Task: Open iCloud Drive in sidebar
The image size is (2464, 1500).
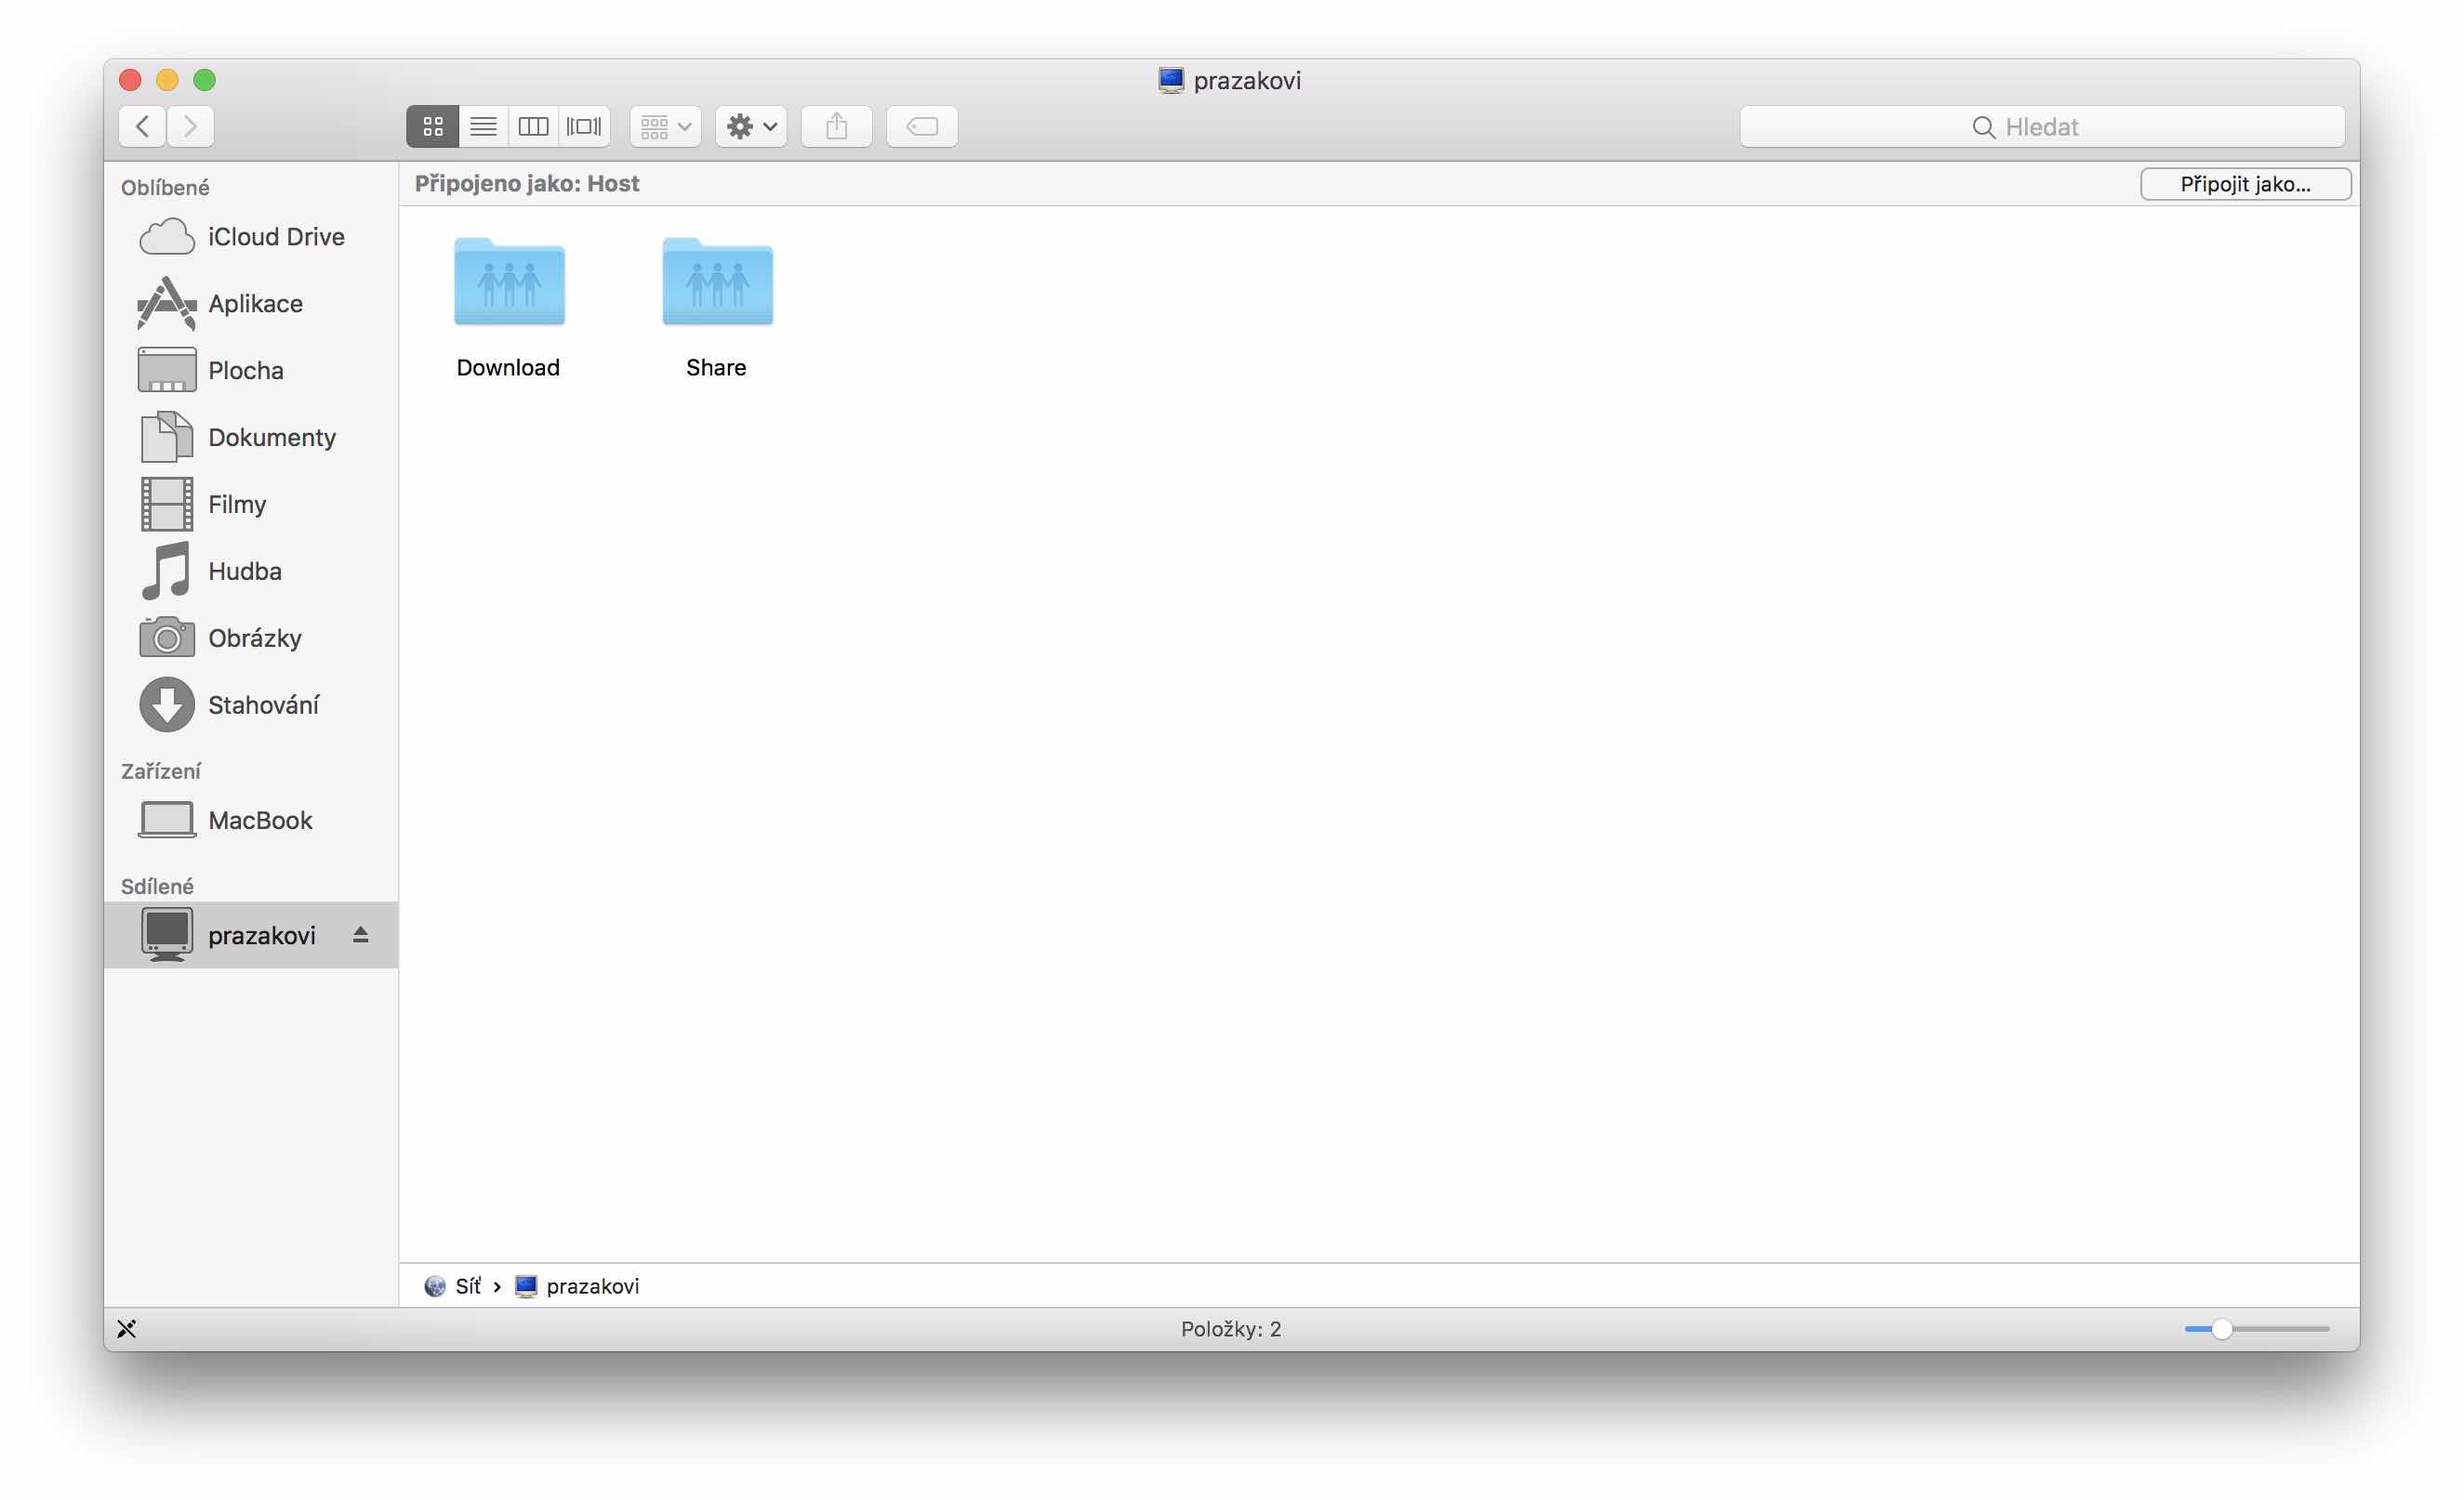Action: click(x=275, y=237)
